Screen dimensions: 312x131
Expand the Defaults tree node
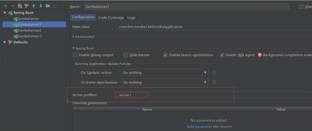pos(5,42)
